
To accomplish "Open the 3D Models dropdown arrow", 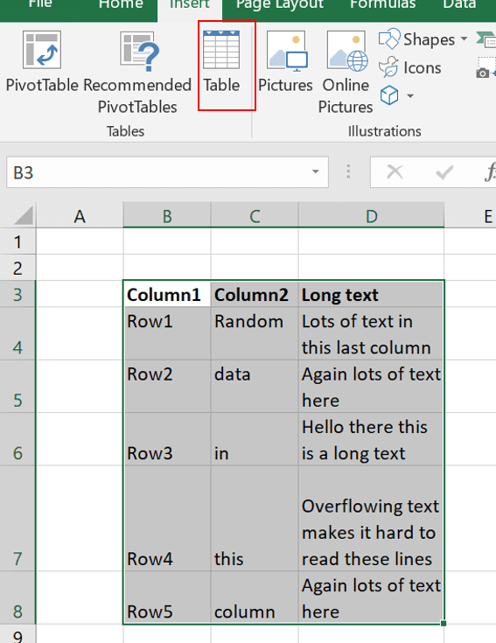I will [410, 96].
